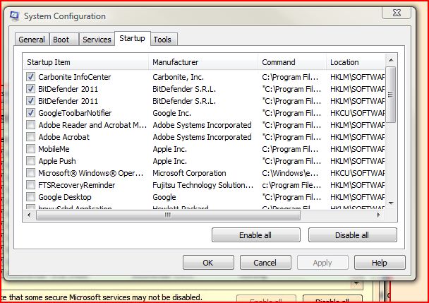Click the Enable all button
The height and width of the screenshot is (303, 429).
click(x=256, y=235)
